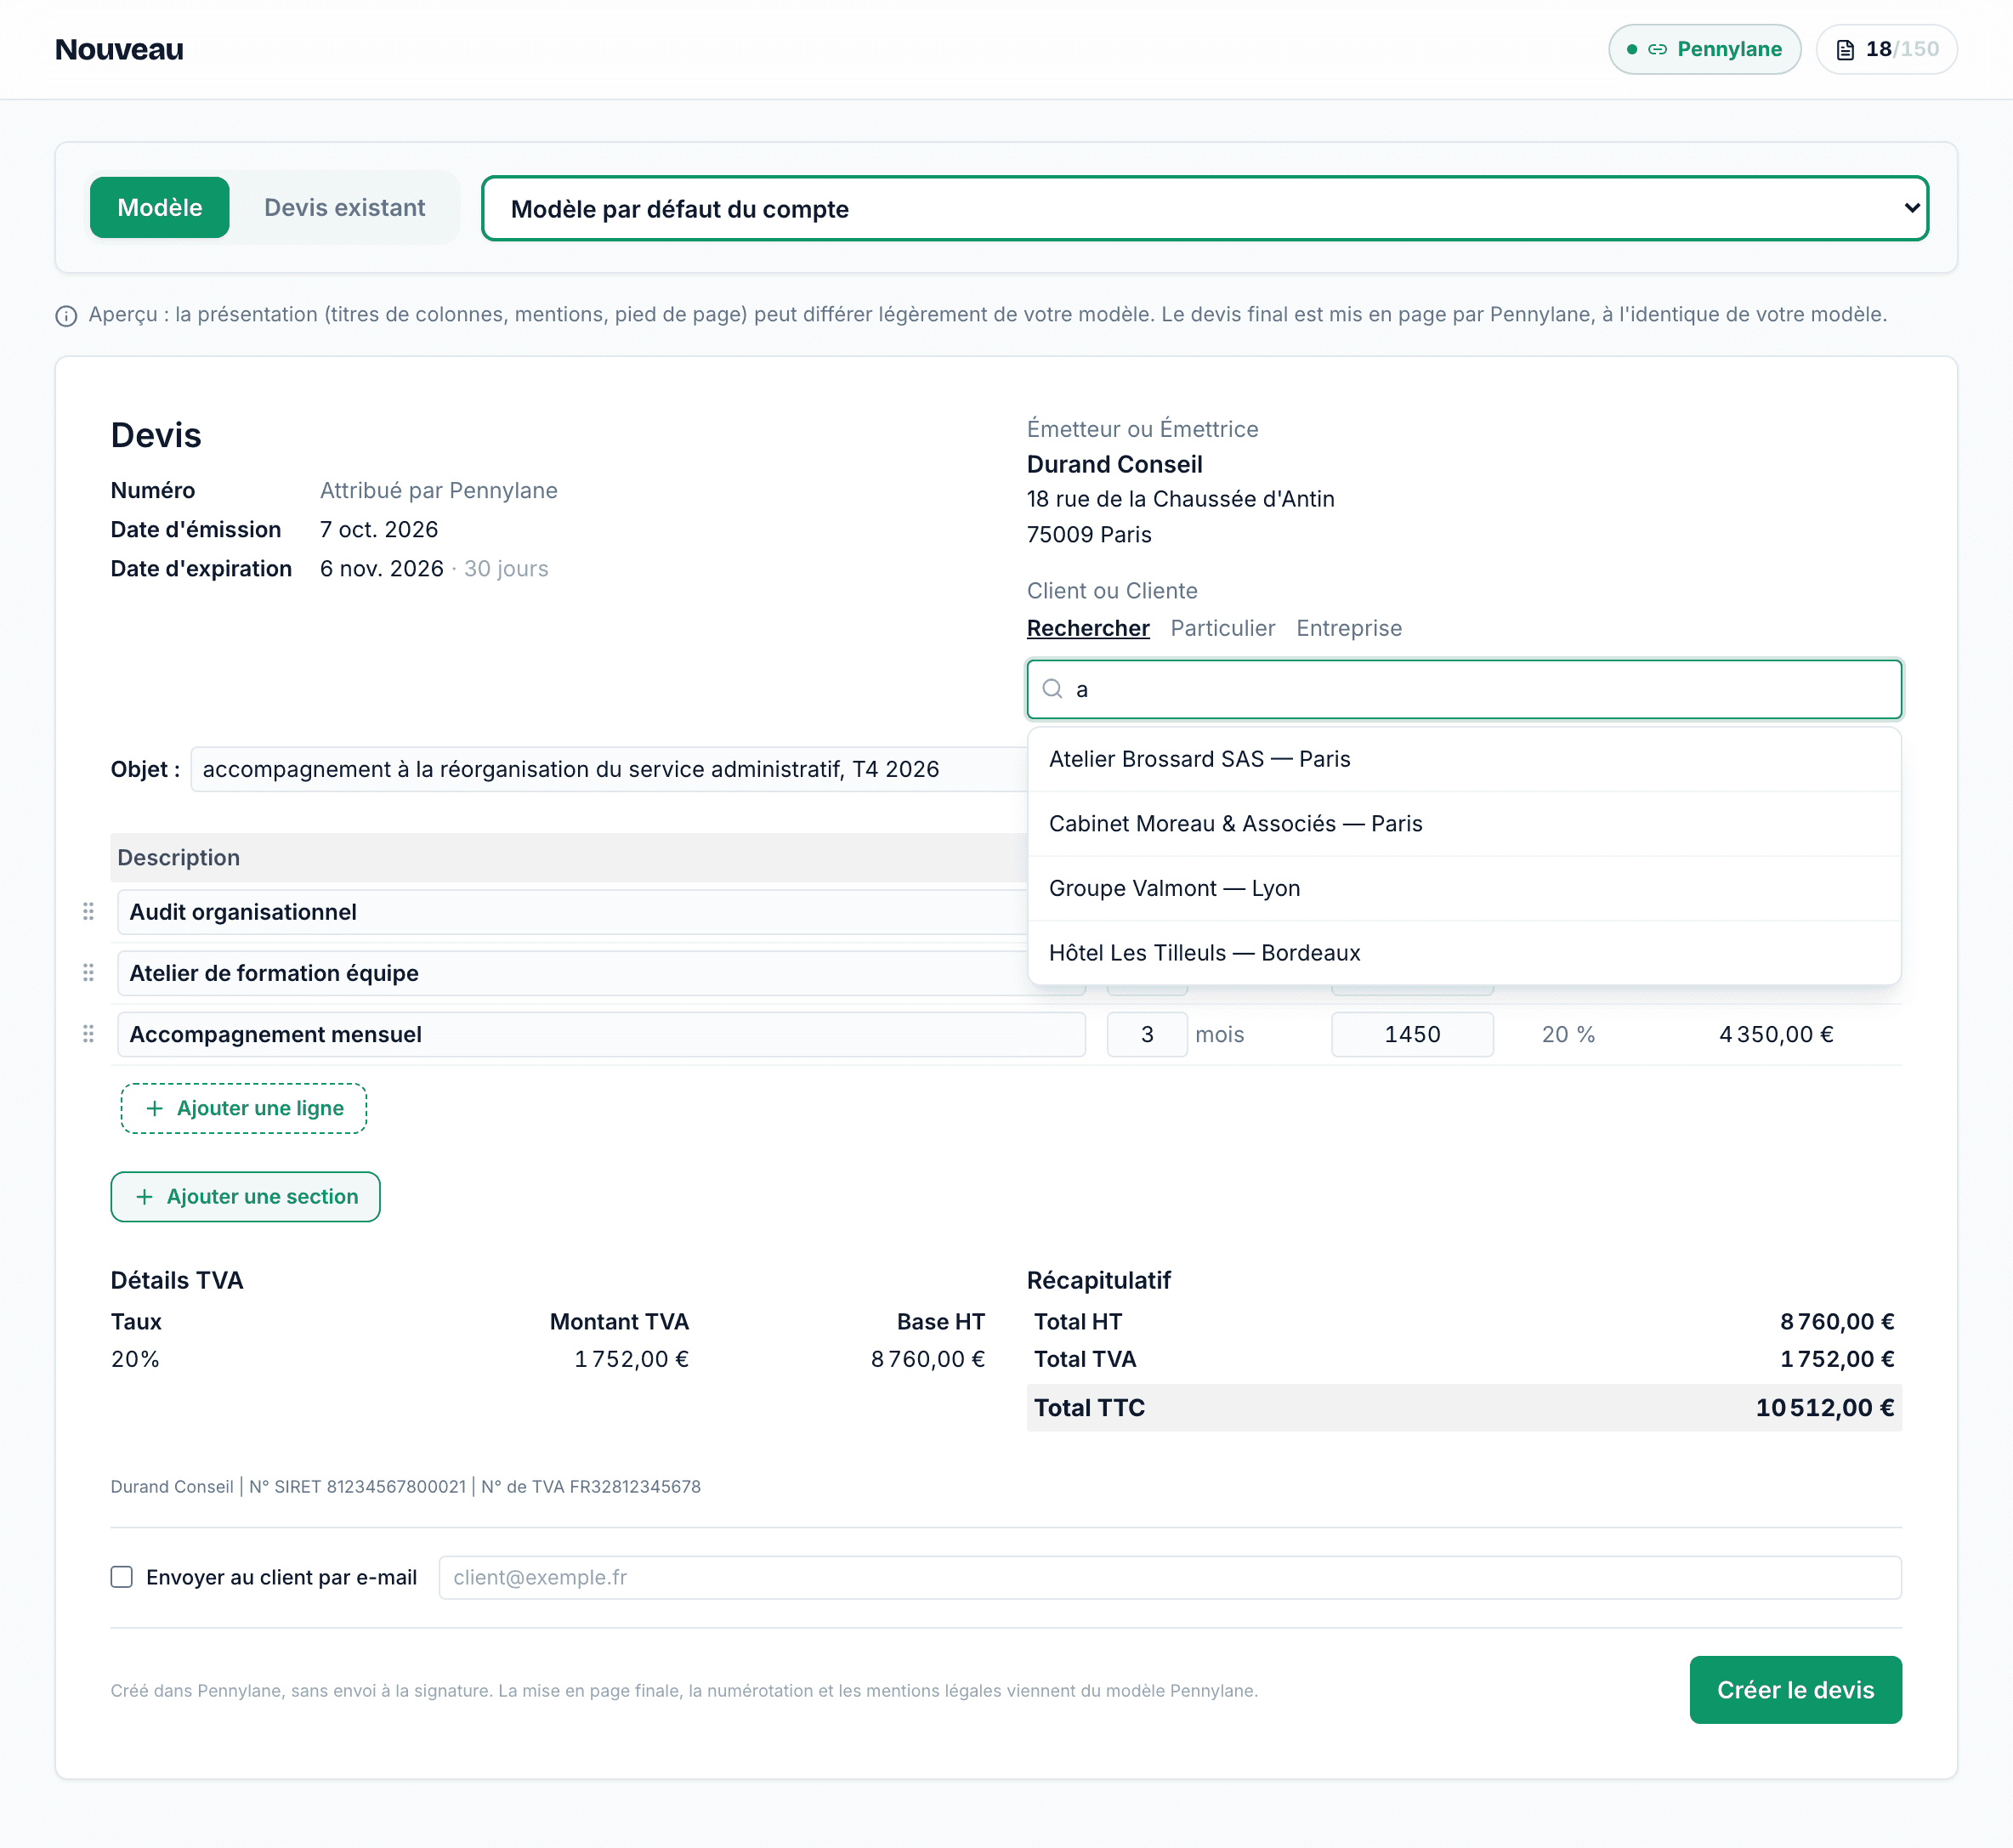The width and height of the screenshot is (2013, 1848).
Task: Click the Montant TVA value 1 752,00 €
Action: point(631,1359)
